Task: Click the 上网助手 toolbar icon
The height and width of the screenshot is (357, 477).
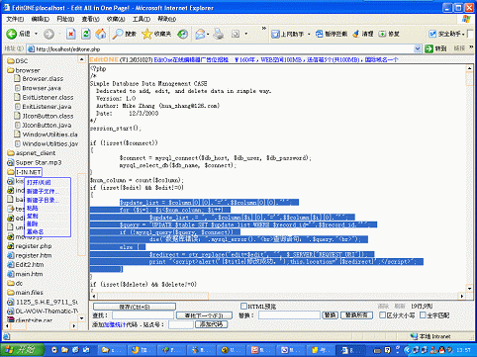Action: click(275, 34)
